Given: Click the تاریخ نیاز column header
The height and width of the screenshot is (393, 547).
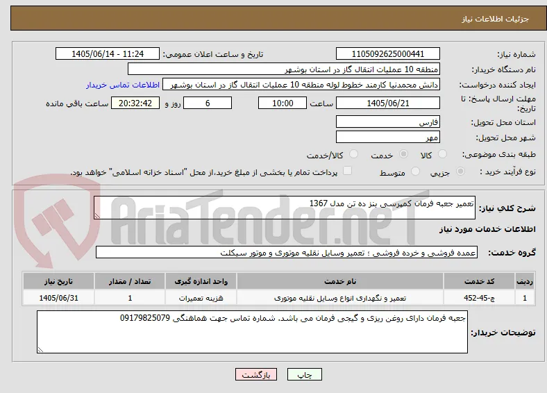Looking at the screenshot, I should pos(58,281).
